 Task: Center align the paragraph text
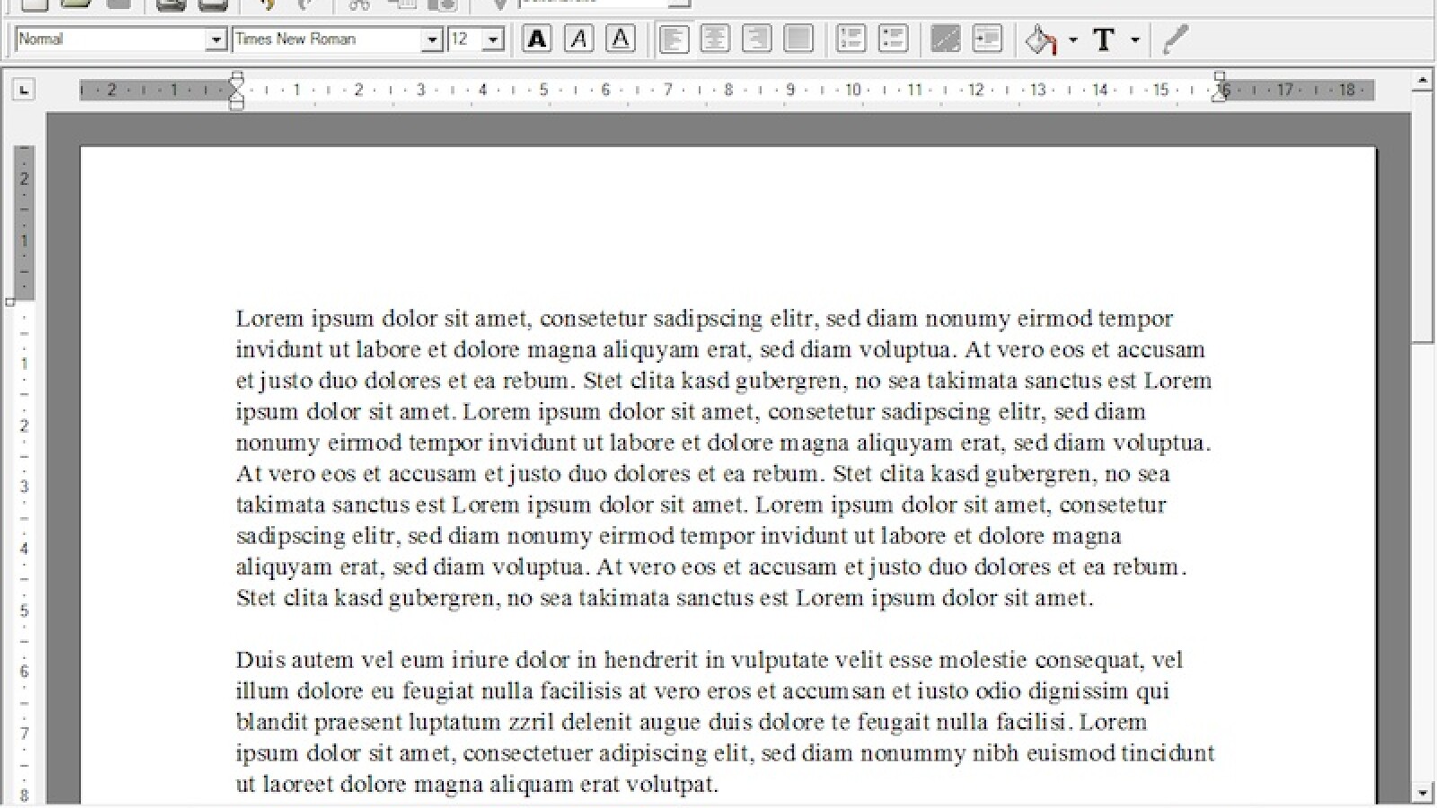pyautogui.click(x=715, y=40)
